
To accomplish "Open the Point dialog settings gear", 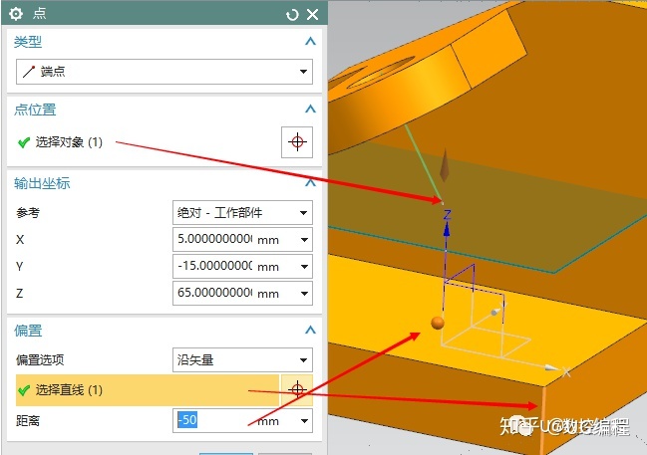I will 16,14.
